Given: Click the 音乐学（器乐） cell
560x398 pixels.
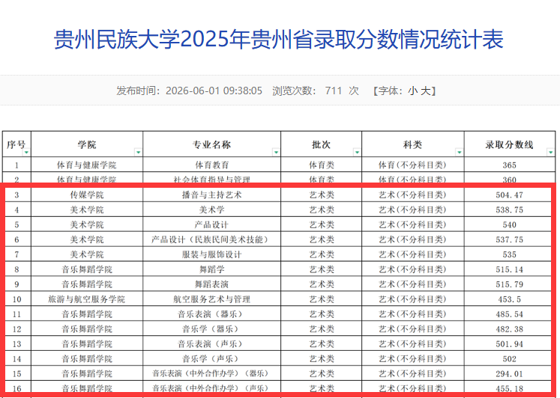Looking at the screenshot, I should click(x=212, y=329).
